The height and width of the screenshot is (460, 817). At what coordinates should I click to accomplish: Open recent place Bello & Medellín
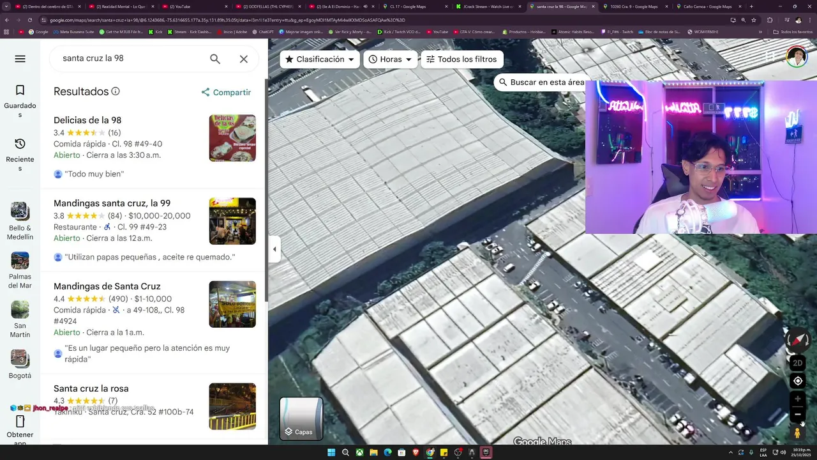tap(20, 221)
